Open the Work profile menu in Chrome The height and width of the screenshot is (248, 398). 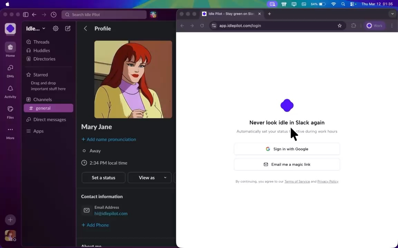pyautogui.click(x=375, y=25)
